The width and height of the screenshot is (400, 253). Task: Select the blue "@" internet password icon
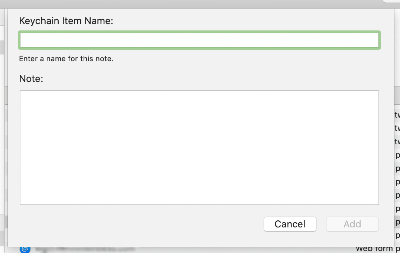(25, 249)
